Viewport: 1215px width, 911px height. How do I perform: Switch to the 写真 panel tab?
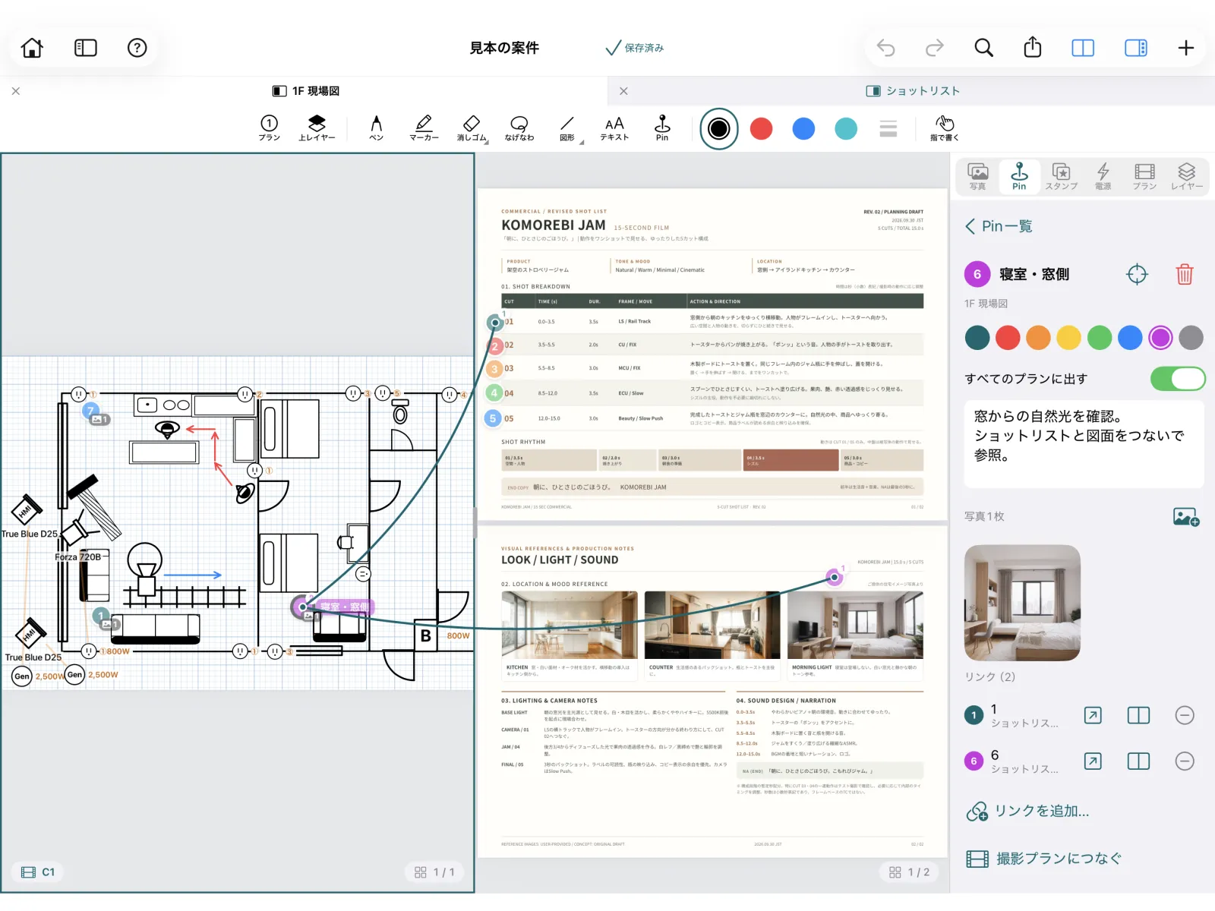[x=977, y=176]
